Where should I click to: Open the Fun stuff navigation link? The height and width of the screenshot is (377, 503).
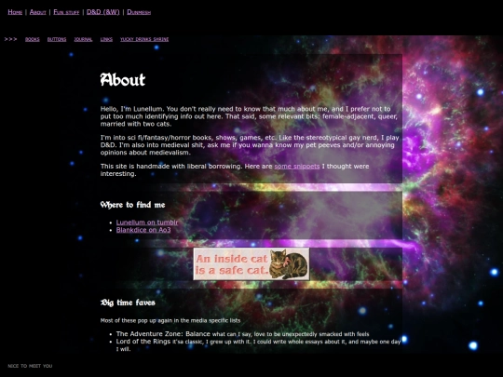(66, 12)
